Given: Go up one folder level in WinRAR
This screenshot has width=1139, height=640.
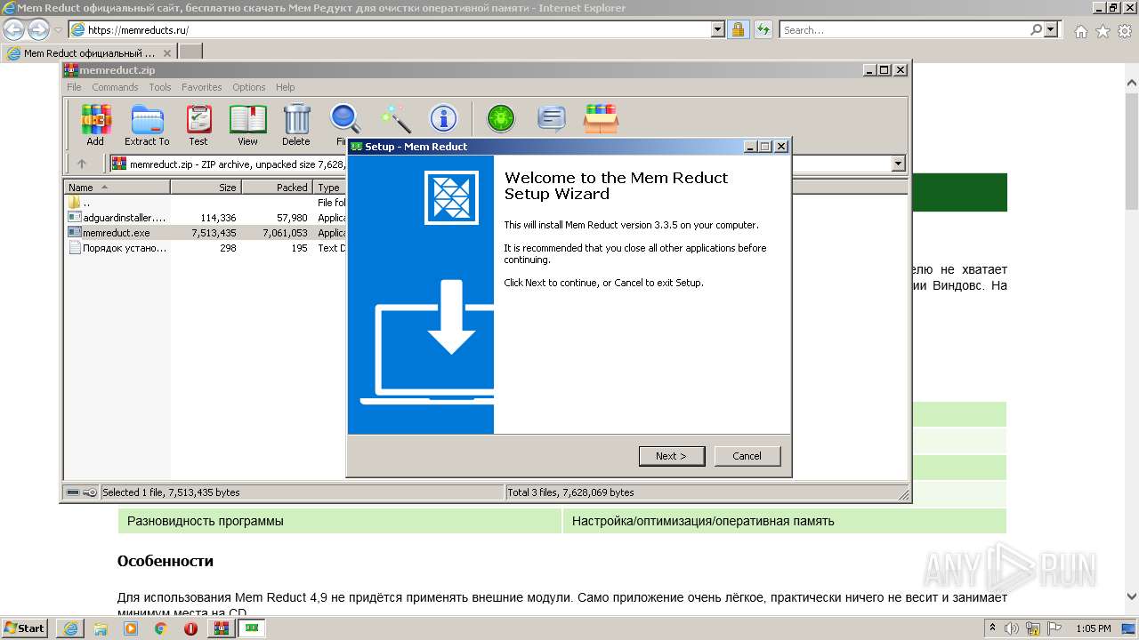Looking at the screenshot, I should tap(82, 164).
